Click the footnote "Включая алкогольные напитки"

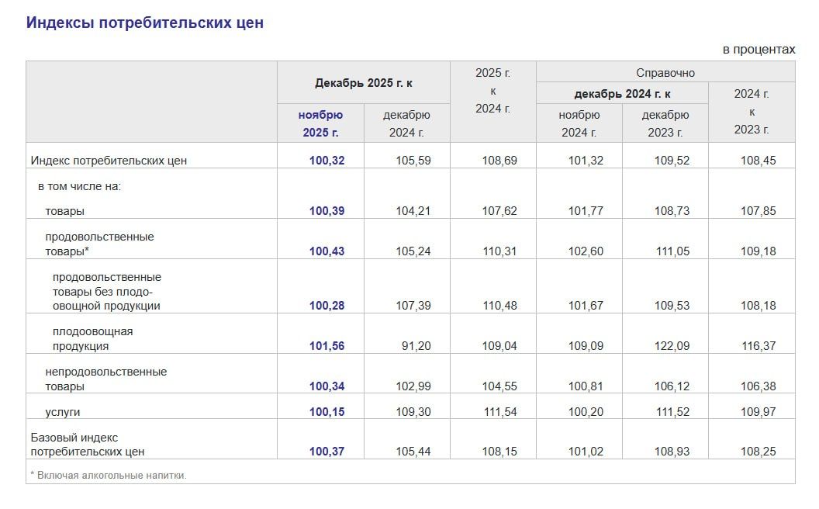click(111, 476)
